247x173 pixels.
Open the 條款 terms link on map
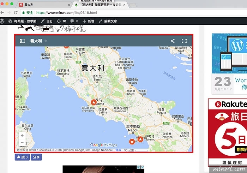coord(118,150)
